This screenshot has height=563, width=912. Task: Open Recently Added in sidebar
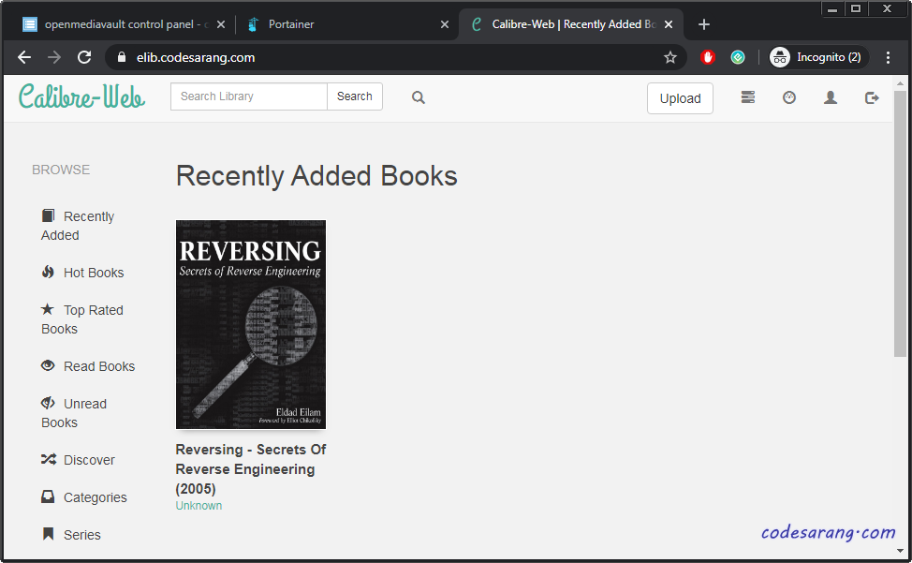[78, 226]
